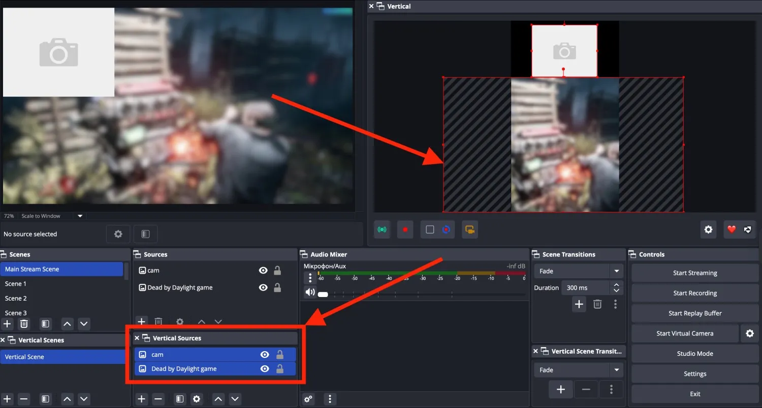Hide cam in Vertical Sources
The height and width of the screenshot is (408, 762).
tap(265, 355)
